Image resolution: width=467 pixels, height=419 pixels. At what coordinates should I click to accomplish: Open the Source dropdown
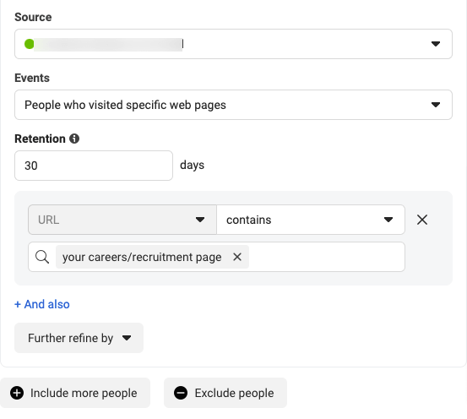tap(233, 44)
